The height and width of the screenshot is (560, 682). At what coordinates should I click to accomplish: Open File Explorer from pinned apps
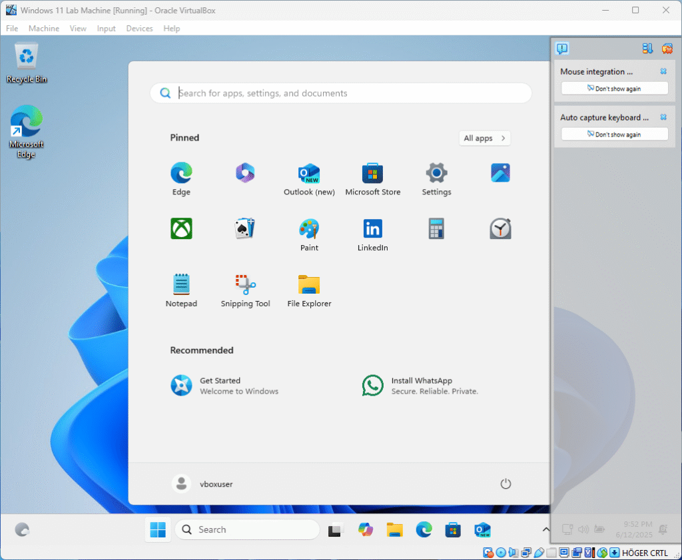click(x=309, y=290)
